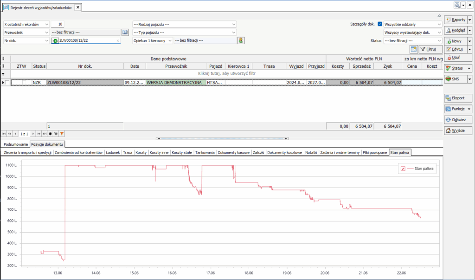Switch to the Podsumowanie tab
The image size is (475, 280).
coord(16,144)
